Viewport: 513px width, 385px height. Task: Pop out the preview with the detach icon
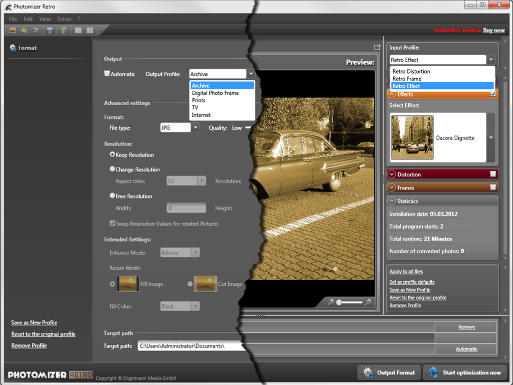377,48
